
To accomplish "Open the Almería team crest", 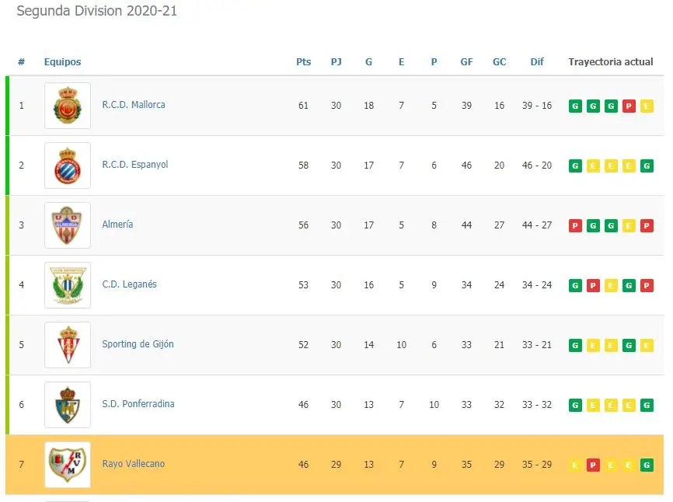I will (68, 225).
